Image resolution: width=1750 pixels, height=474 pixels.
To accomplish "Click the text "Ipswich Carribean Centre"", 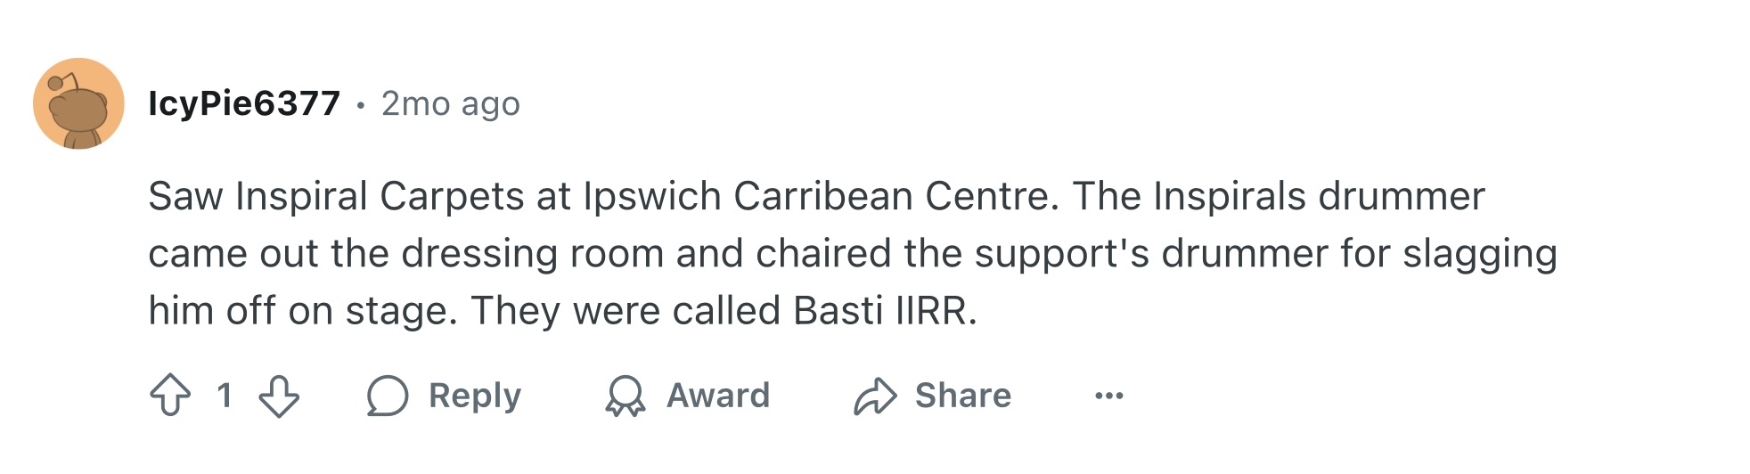I will click(820, 196).
